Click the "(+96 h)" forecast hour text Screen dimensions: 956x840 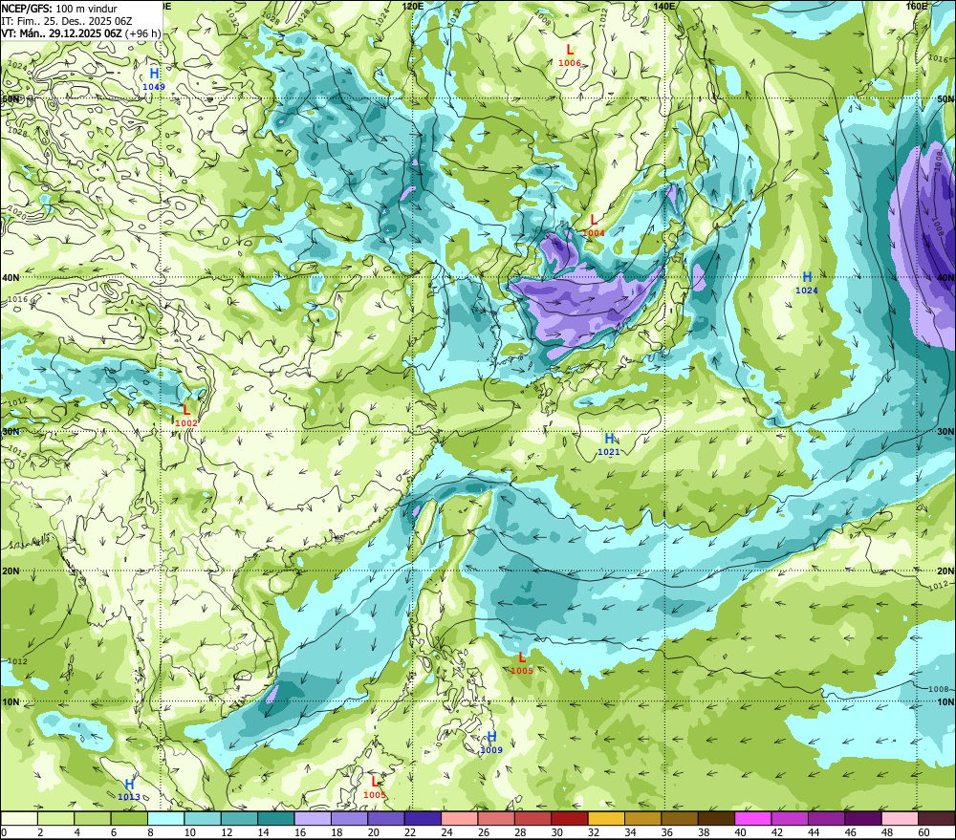[142, 32]
